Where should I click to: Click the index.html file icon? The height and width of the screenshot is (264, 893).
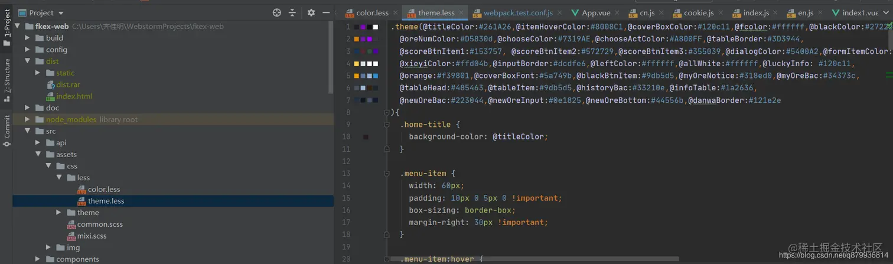click(x=51, y=96)
